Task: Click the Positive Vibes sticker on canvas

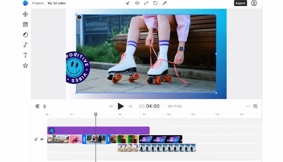Action: (x=77, y=68)
